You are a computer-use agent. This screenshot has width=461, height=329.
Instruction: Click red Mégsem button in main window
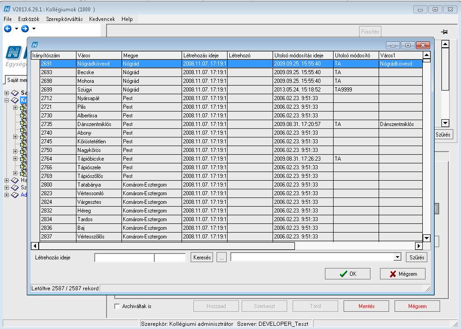point(417,306)
